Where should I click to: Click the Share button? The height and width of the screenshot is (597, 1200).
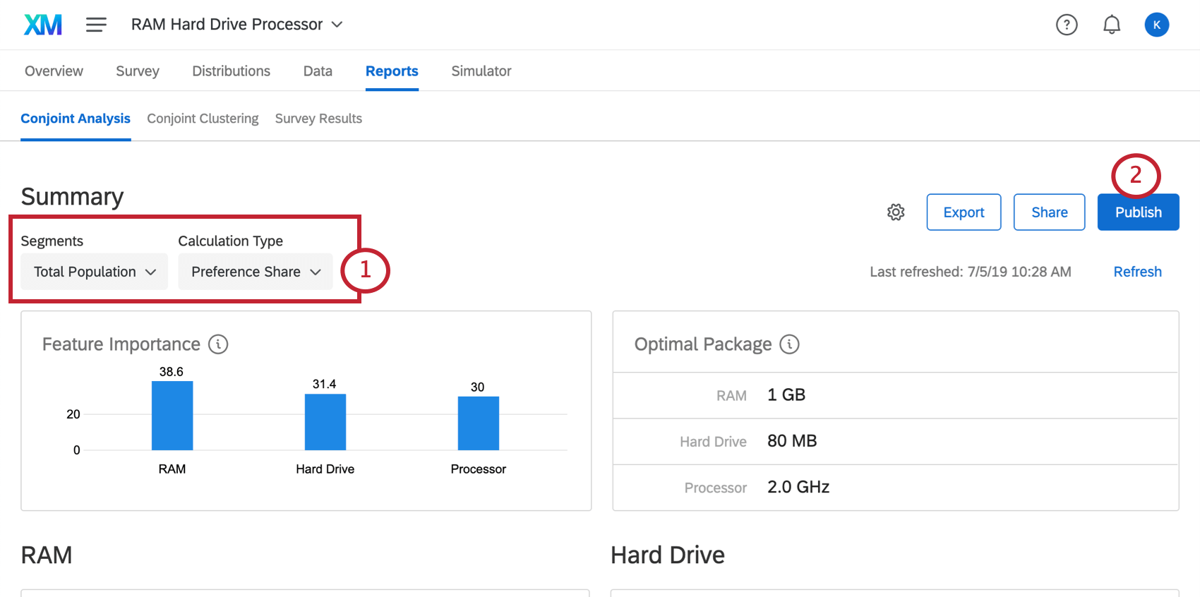1049,212
